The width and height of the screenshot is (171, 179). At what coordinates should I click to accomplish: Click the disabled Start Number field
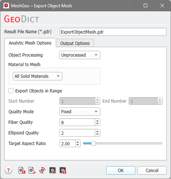80,101
